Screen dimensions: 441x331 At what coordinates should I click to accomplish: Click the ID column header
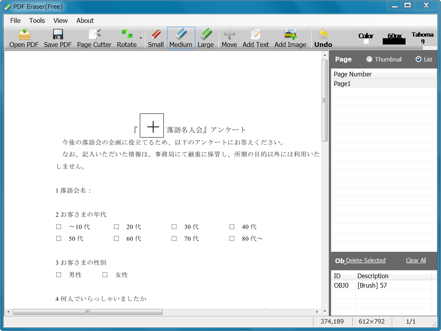click(343, 276)
